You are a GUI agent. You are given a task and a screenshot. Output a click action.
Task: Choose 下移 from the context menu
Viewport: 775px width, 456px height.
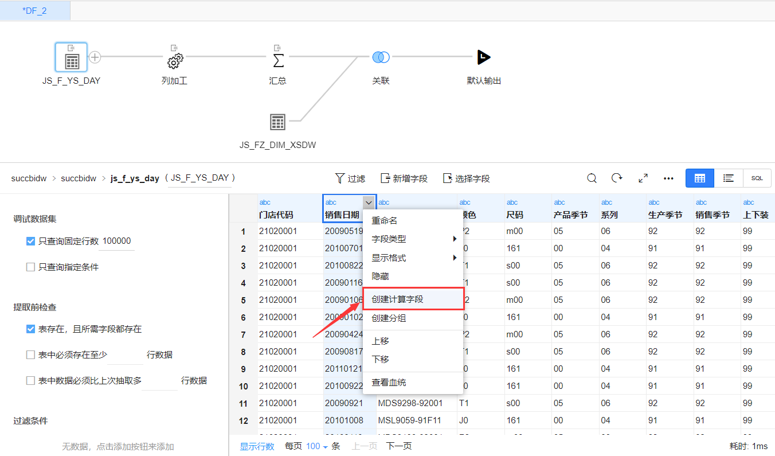(x=413, y=360)
